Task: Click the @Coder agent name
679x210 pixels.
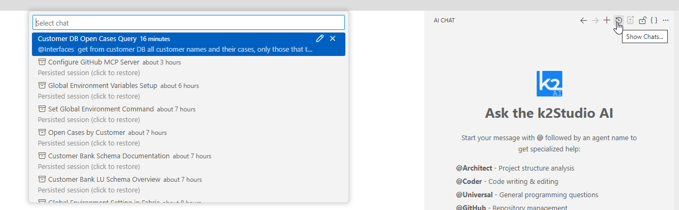Action: pyautogui.click(x=469, y=181)
